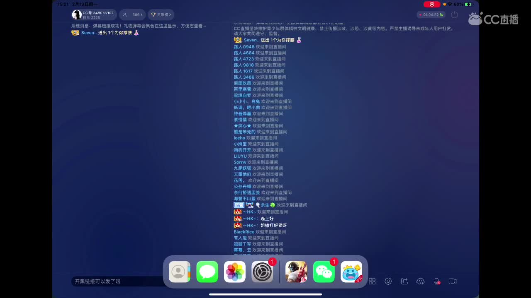The image size is (531, 298).
Task: Toggle the recording indicator at top right
Action: [432, 4]
